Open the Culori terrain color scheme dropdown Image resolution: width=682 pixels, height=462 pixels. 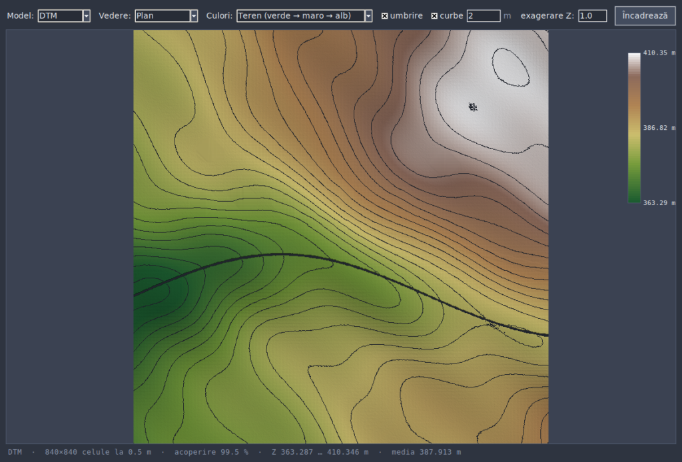[304, 16]
